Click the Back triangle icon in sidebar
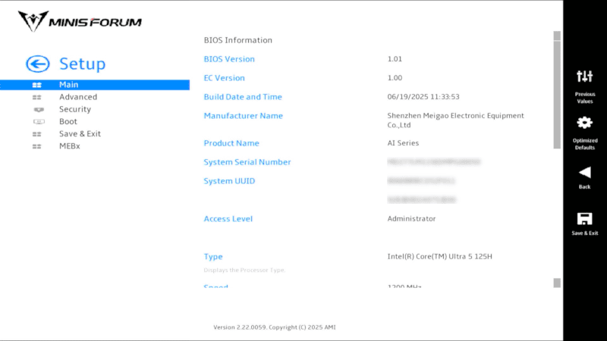 [x=584, y=172]
